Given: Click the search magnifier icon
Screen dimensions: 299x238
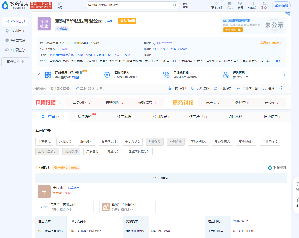Looking at the screenshot, I should 174,5.
